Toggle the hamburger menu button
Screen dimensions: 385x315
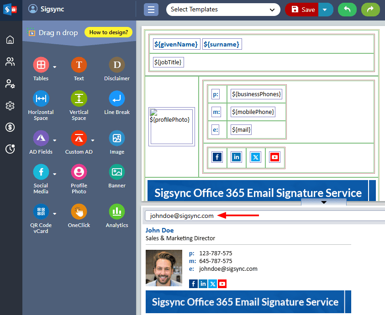tap(151, 10)
